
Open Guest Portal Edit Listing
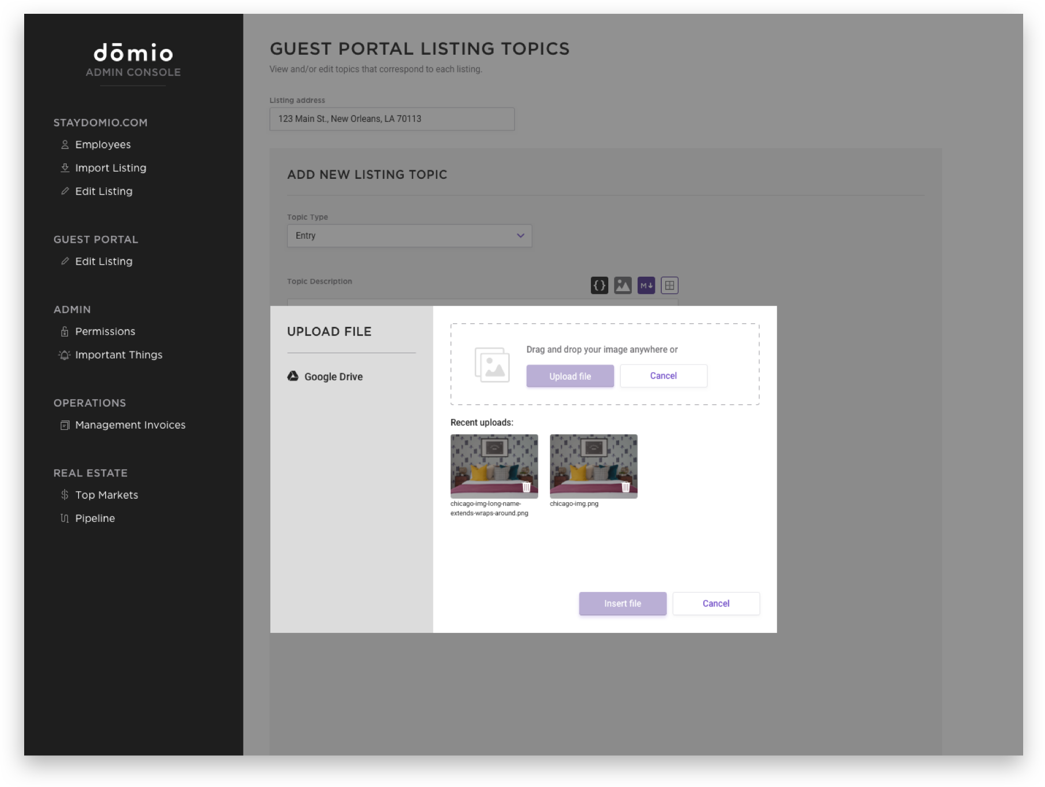click(x=104, y=261)
